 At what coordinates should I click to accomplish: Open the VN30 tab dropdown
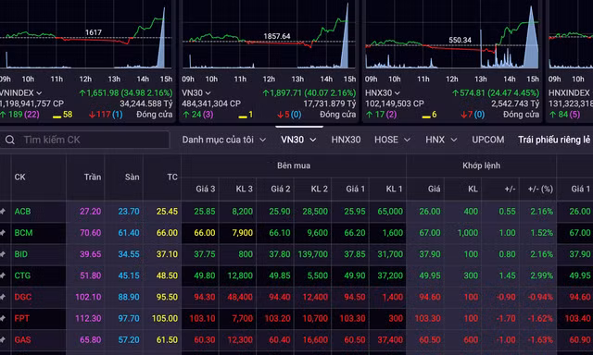click(x=298, y=140)
